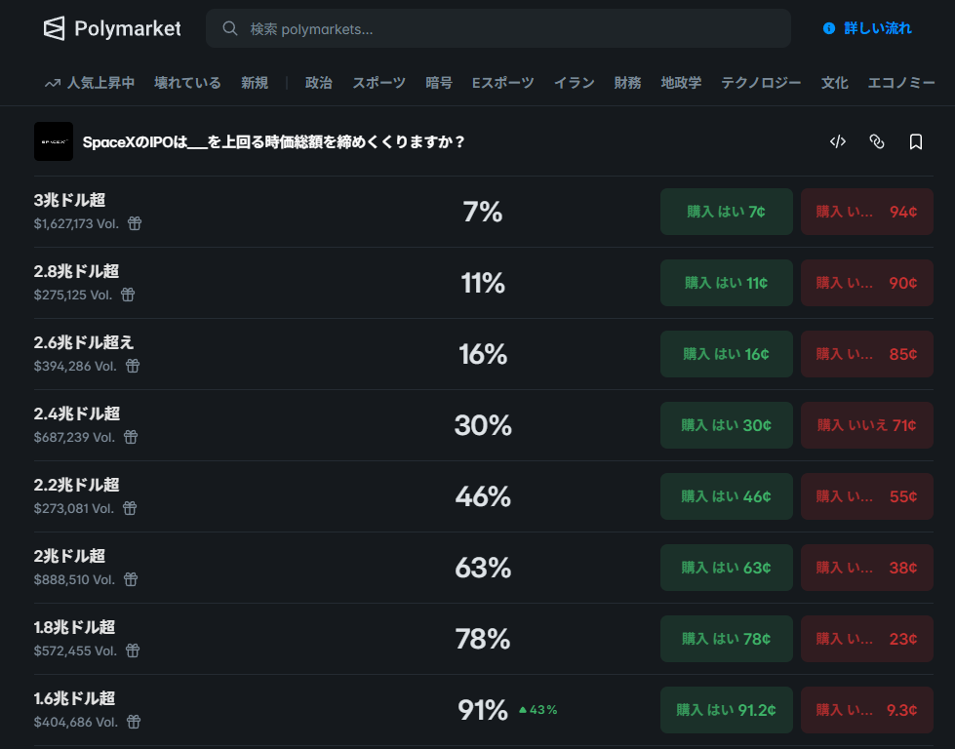Buy Yes at 11¢ for 2.8兆ドル超
Viewport: 955px width, 749px height.
coord(727,283)
